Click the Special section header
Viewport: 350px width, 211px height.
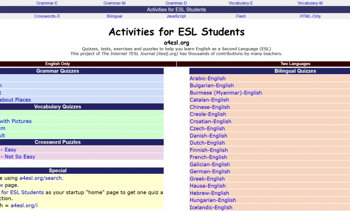pos(57,171)
